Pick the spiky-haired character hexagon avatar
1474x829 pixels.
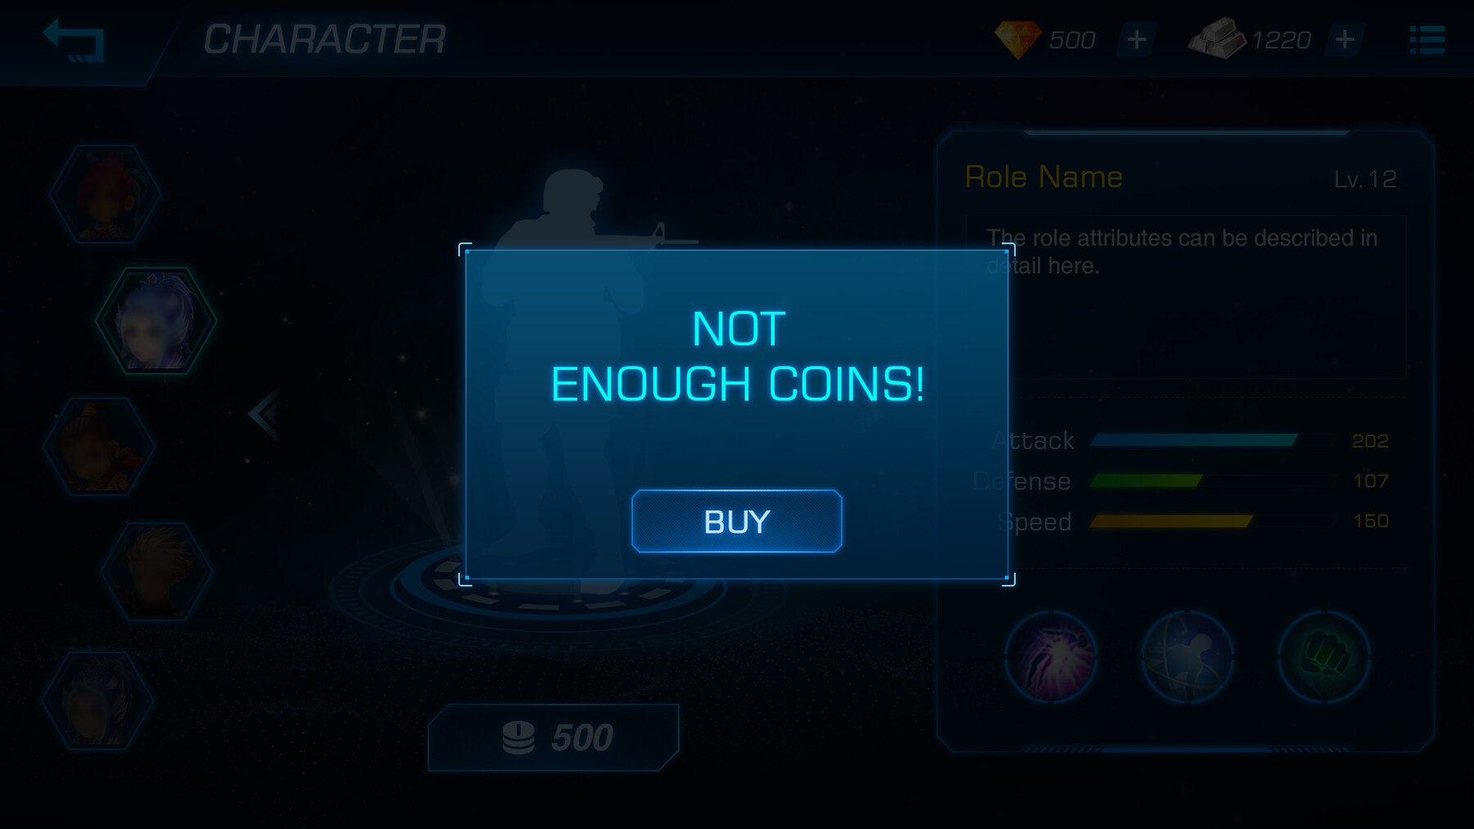pos(156,571)
